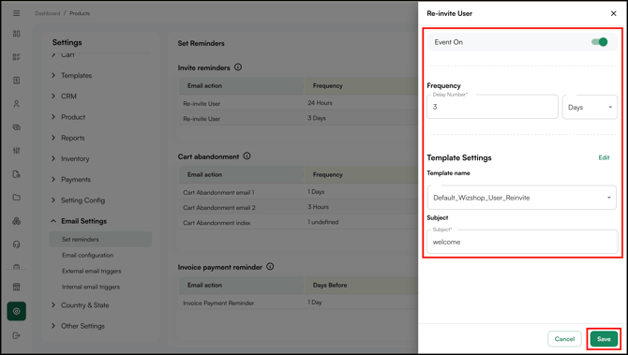Image resolution: width=628 pixels, height=355 pixels.
Task: Select Re-invite User row with 24 Hours
Action: click(x=298, y=103)
